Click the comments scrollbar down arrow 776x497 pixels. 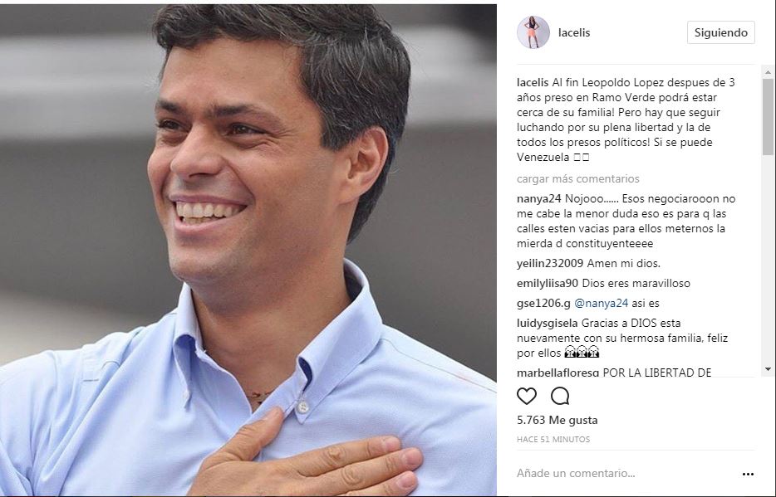click(x=768, y=369)
